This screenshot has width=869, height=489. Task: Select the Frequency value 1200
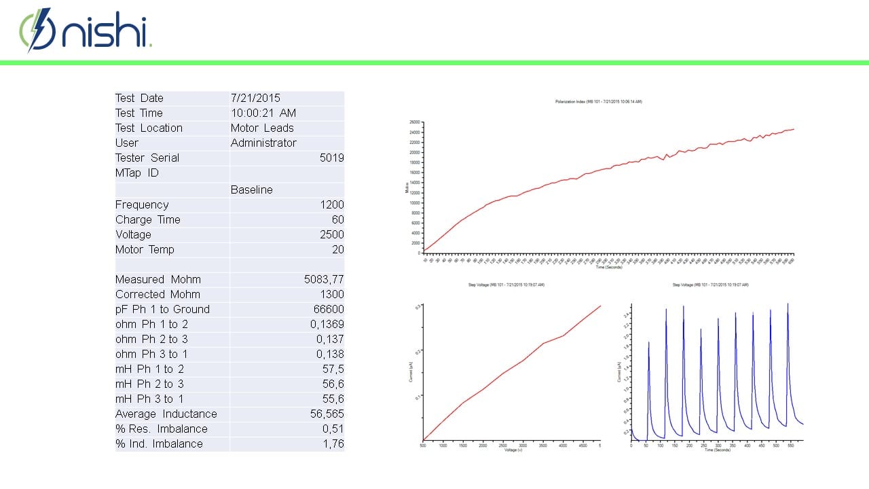332,205
